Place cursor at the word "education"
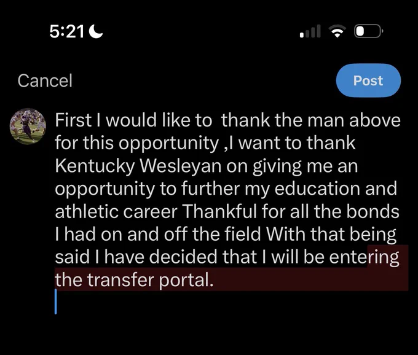The image size is (418, 355). 317,189
